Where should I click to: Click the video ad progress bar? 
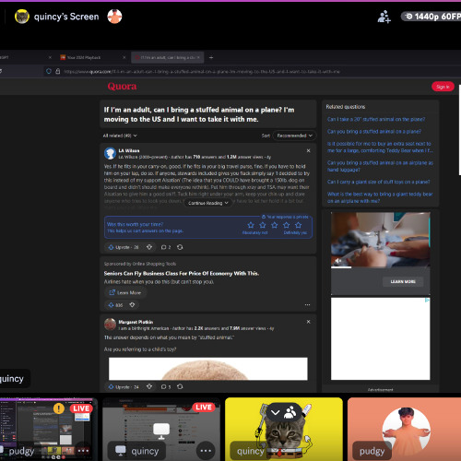380,267
